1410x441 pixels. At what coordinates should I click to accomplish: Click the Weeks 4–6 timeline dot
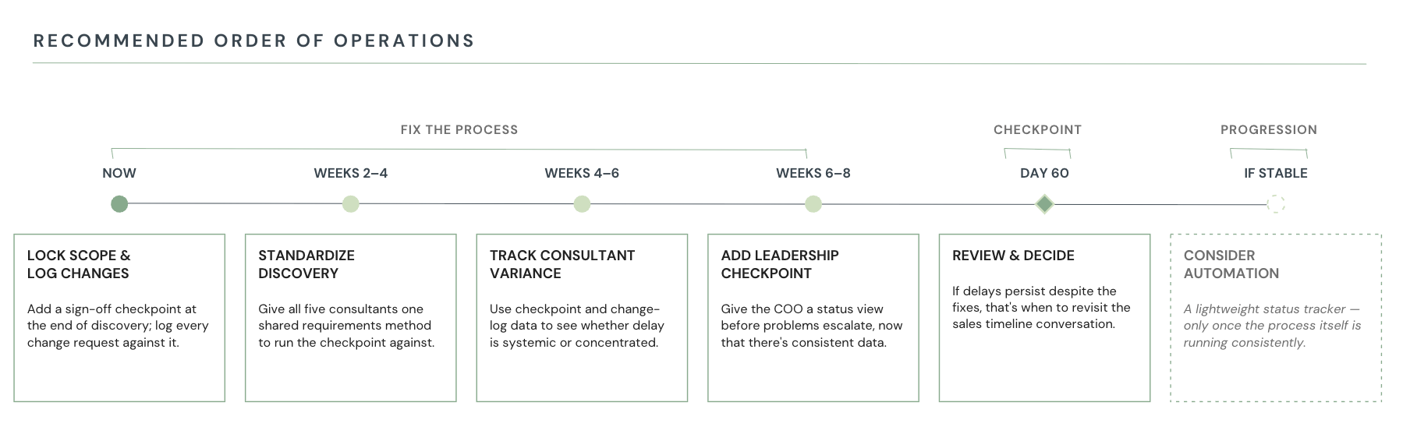click(x=582, y=204)
